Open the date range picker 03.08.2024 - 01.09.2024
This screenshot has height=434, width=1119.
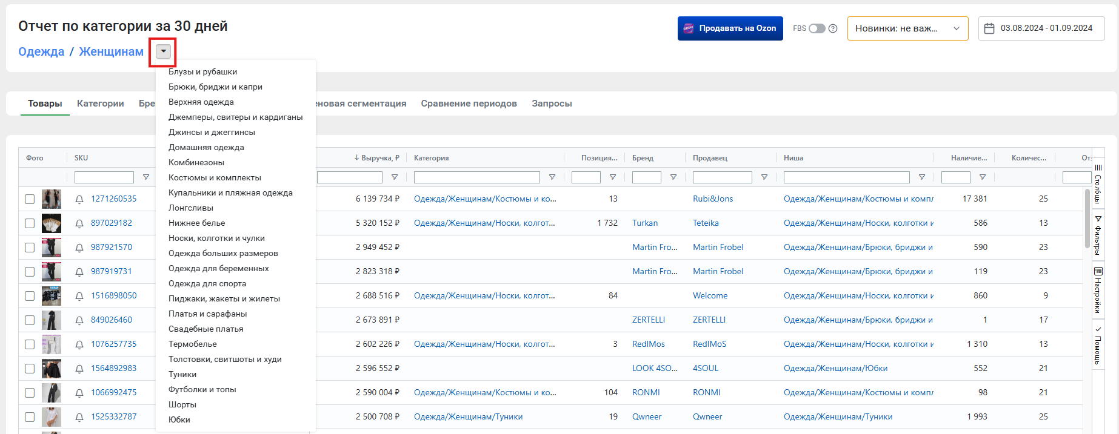[x=1041, y=28]
